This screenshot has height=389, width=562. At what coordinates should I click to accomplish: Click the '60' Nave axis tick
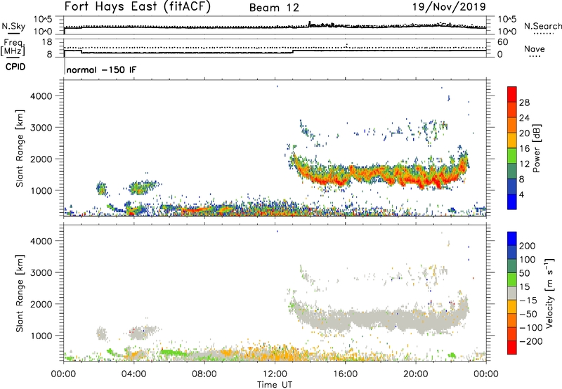pyautogui.click(x=502, y=42)
